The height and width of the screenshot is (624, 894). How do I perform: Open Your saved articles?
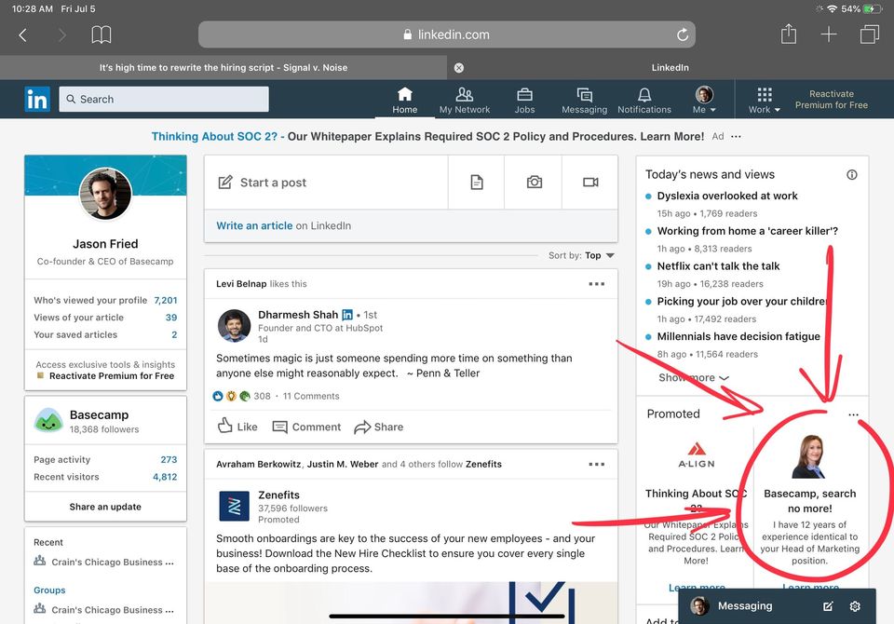[x=105, y=334]
